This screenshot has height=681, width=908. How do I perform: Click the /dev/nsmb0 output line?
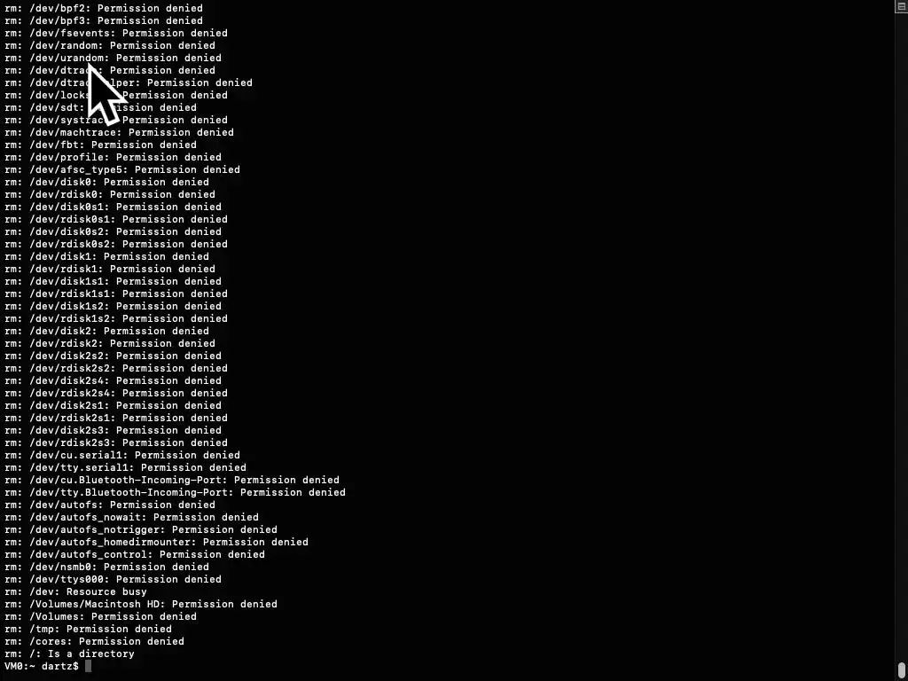click(x=106, y=567)
